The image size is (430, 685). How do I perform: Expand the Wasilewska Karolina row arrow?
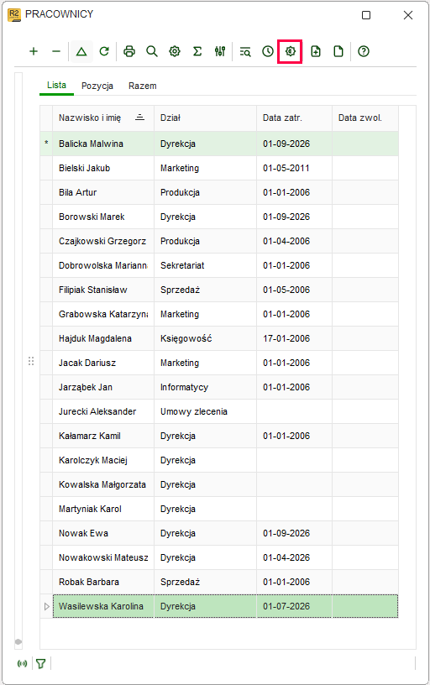pyautogui.click(x=47, y=606)
